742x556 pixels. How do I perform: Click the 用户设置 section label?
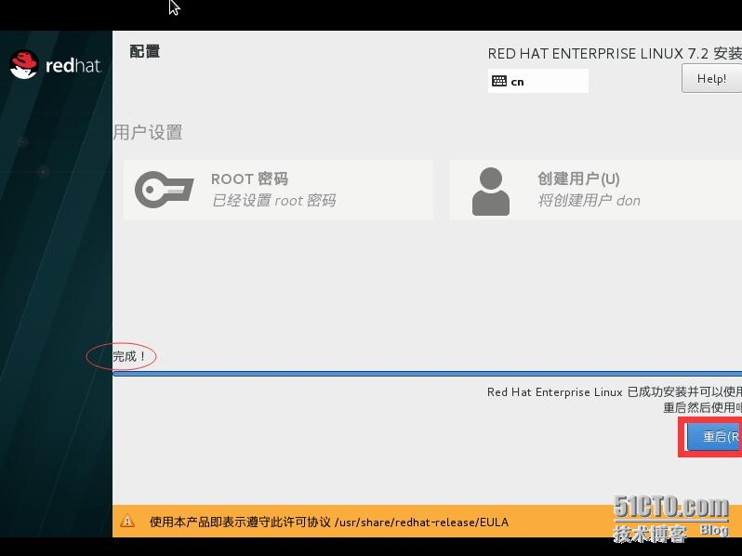point(148,132)
